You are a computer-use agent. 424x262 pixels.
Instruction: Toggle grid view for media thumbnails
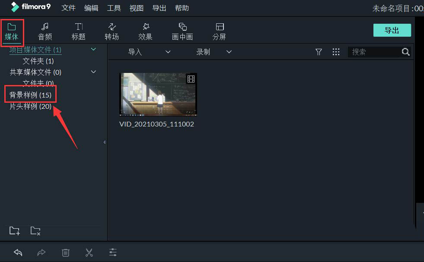(x=336, y=52)
